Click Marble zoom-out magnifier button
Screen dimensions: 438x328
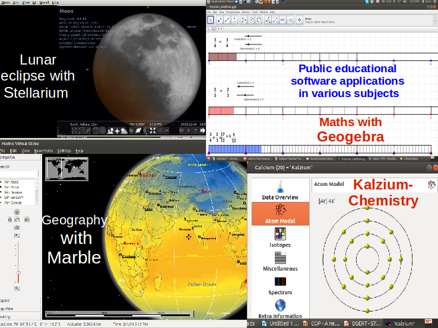17,288
